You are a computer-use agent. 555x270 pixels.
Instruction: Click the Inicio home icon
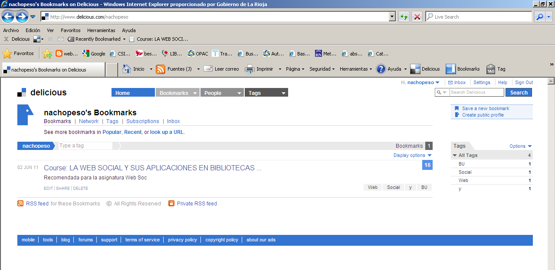tap(127, 69)
